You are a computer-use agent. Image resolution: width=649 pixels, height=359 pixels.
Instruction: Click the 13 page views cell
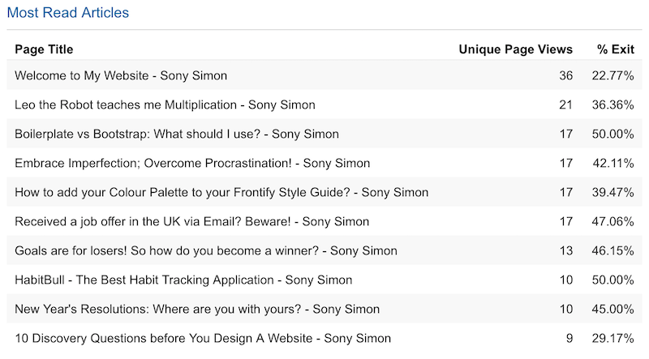point(565,250)
